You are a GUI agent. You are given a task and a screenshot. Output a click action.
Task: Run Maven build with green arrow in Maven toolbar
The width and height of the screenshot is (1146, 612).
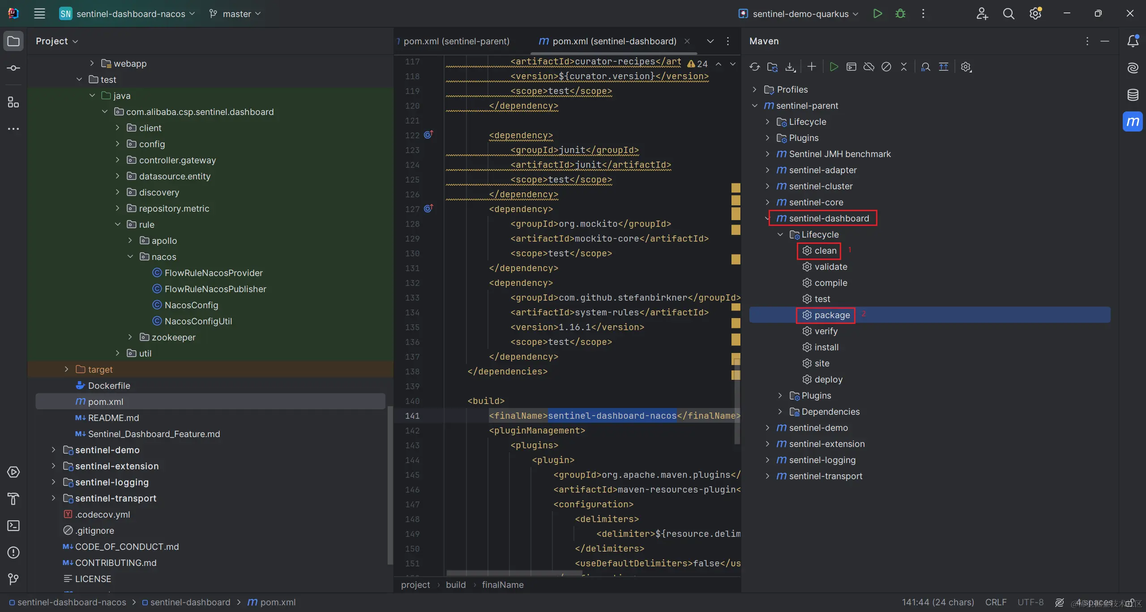tap(834, 67)
